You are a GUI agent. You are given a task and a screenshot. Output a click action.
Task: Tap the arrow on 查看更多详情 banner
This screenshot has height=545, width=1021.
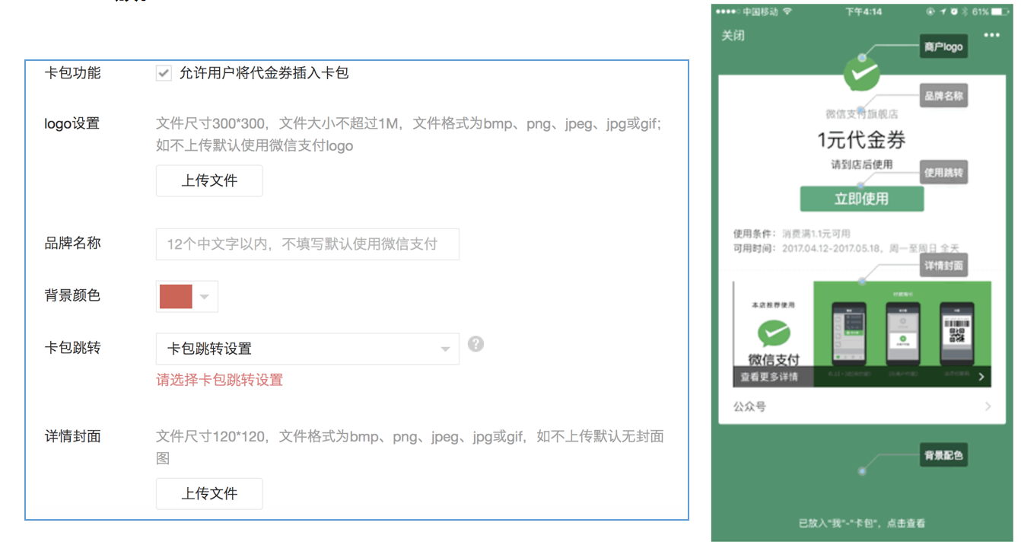coord(981,377)
